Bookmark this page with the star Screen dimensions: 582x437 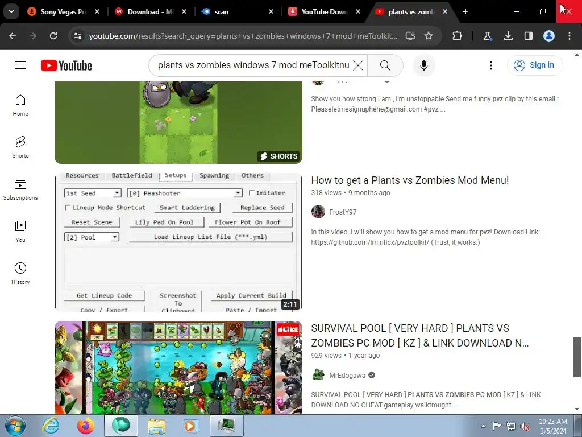(429, 36)
